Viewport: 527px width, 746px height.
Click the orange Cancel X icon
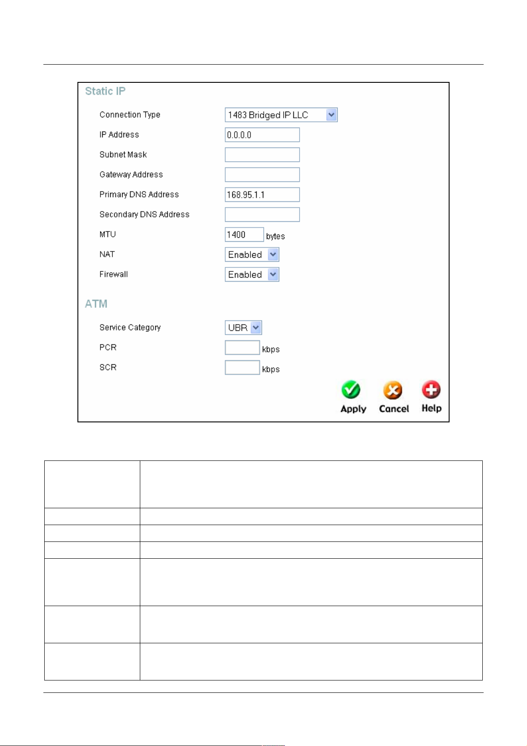[x=393, y=390]
